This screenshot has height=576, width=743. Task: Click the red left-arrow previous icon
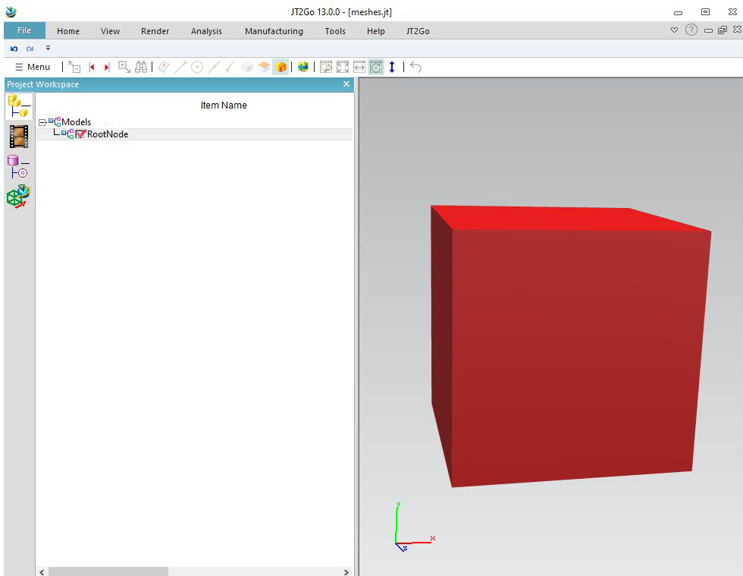pos(92,67)
